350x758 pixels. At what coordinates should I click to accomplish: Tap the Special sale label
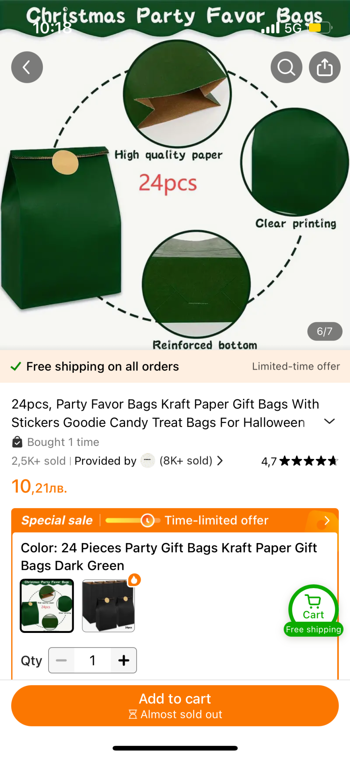pos(57,520)
